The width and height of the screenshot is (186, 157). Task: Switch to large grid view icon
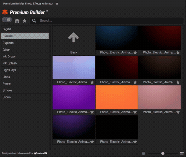coord(182,153)
